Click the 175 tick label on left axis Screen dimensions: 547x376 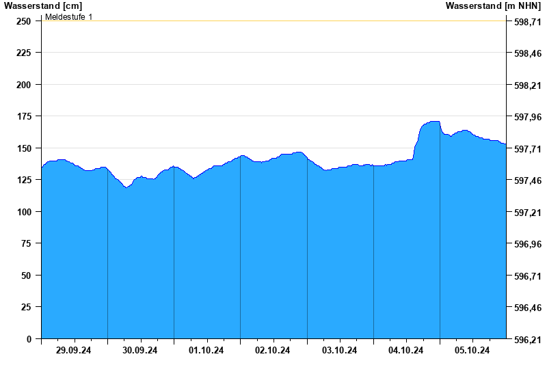tap(24, 117)
